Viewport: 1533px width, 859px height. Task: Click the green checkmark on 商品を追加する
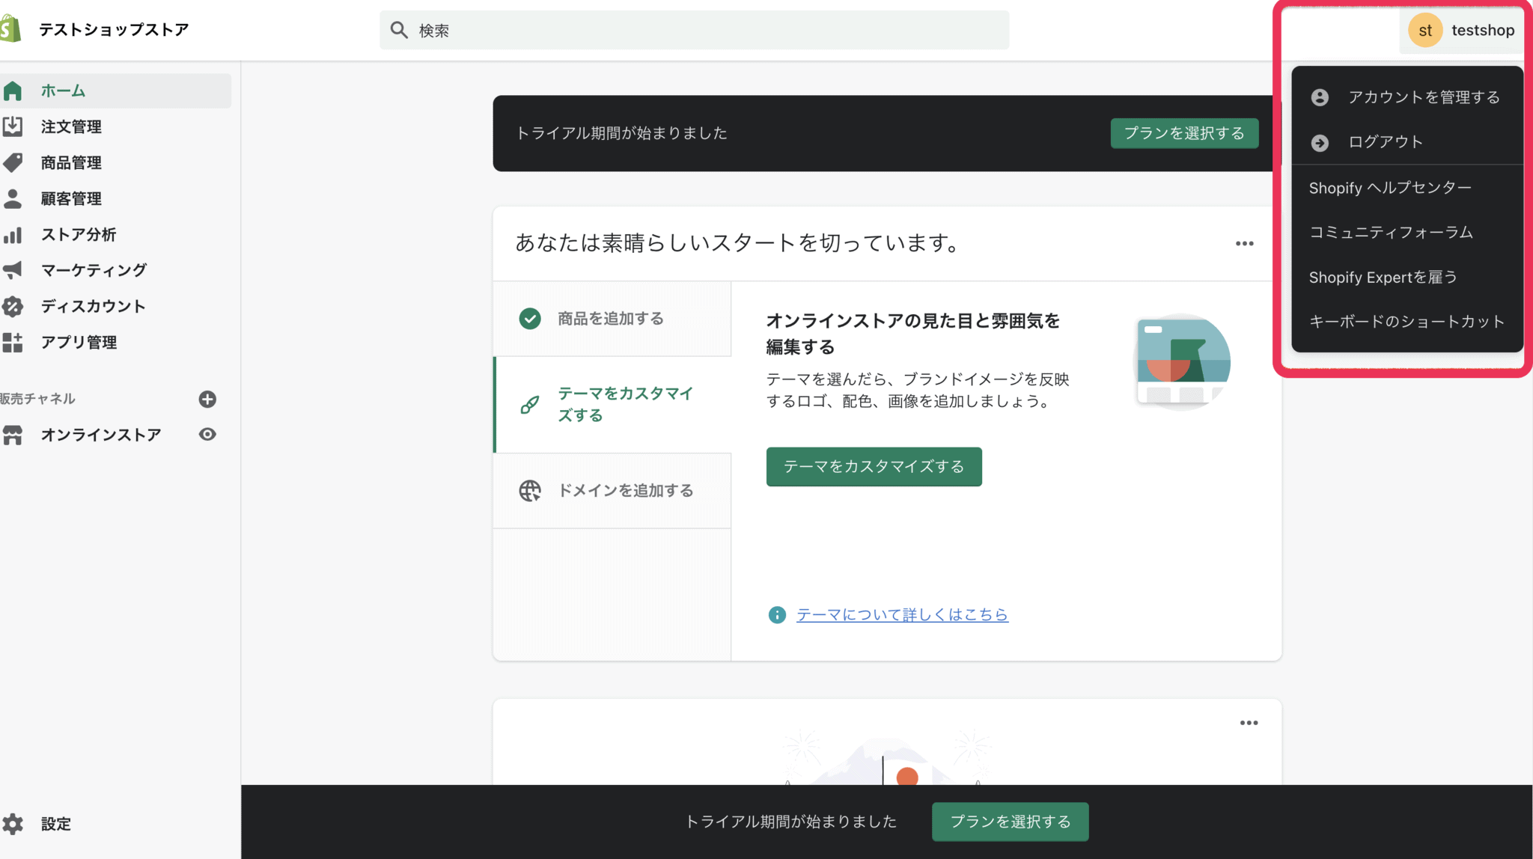(x=530, y=318)
